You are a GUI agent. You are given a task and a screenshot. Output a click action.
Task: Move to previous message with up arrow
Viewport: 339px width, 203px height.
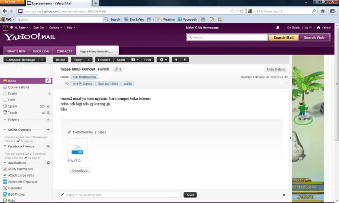pyautogui.click(x=176, y=60)
